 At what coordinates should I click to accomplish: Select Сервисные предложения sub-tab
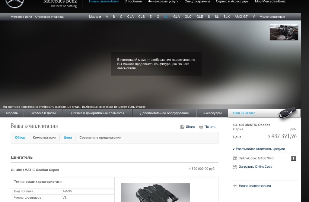(100, 138)
